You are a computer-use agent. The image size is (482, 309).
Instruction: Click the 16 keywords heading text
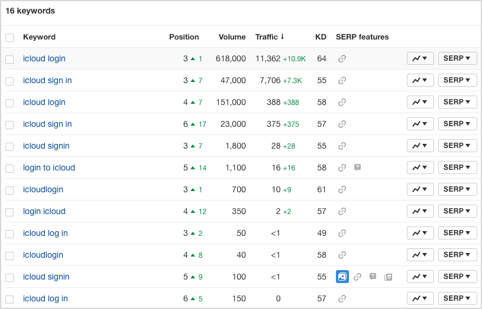(30, 11)
